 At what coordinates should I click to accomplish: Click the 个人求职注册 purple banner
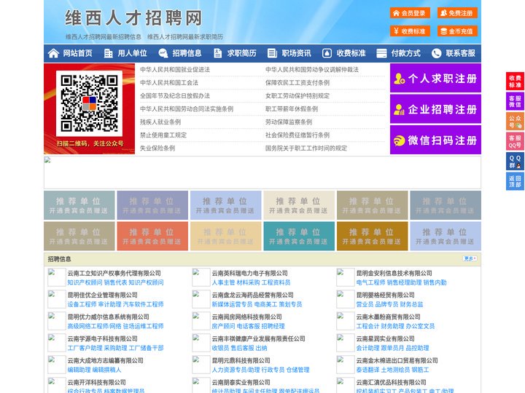(435, 78)
